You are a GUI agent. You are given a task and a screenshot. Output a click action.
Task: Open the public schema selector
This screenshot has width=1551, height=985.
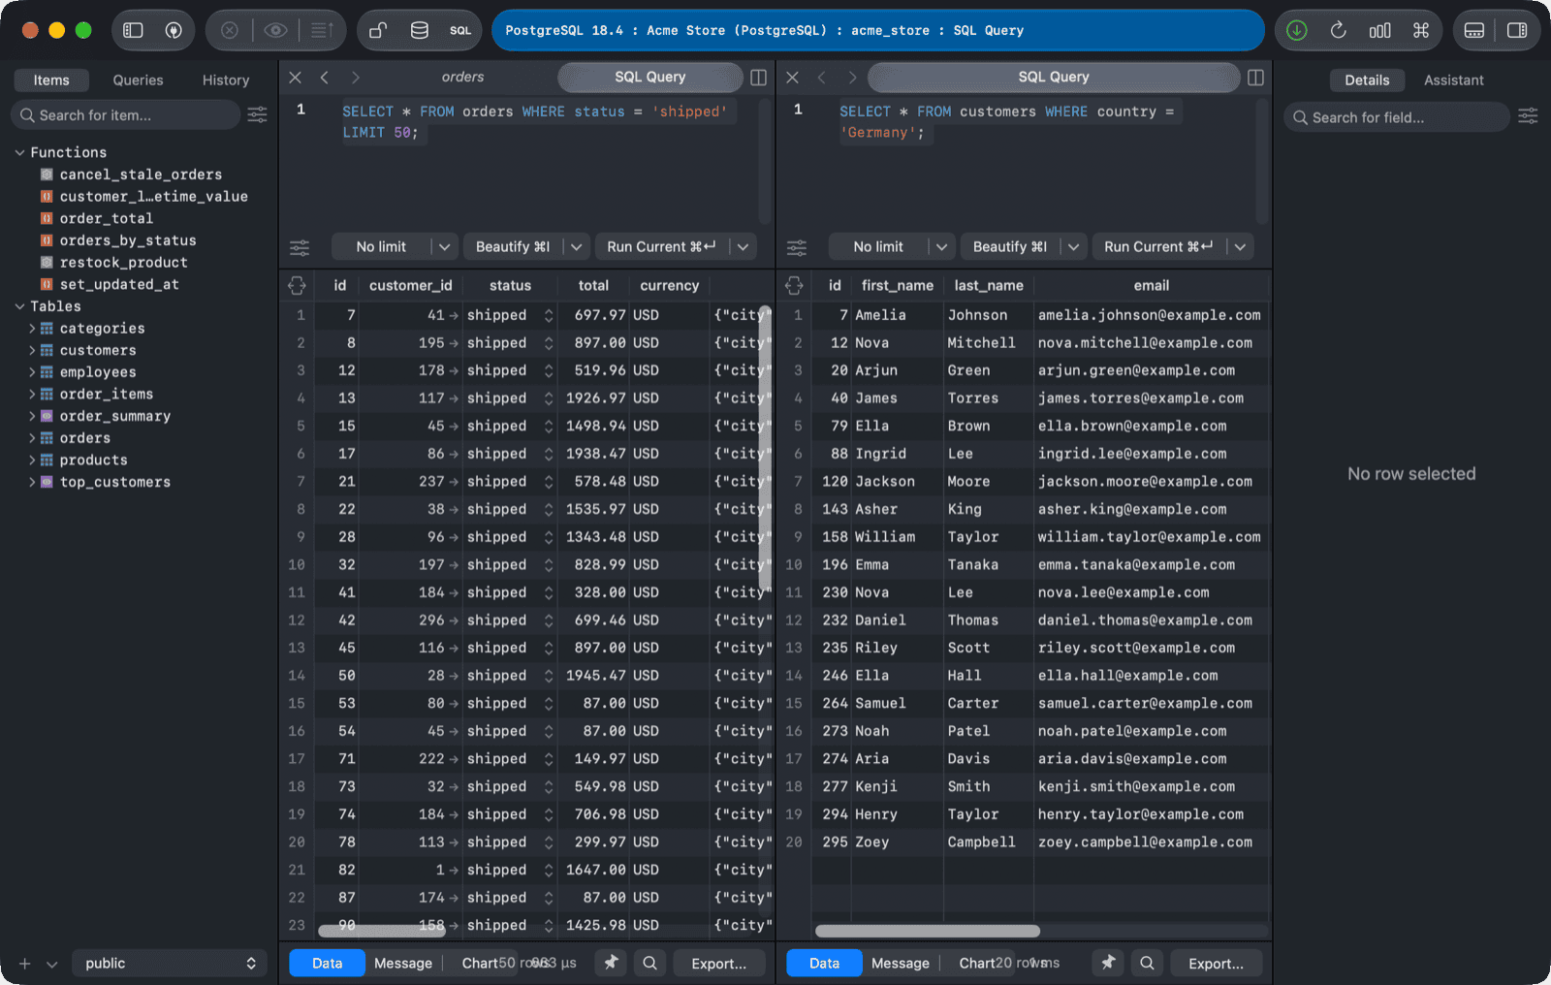click(170, 963)
